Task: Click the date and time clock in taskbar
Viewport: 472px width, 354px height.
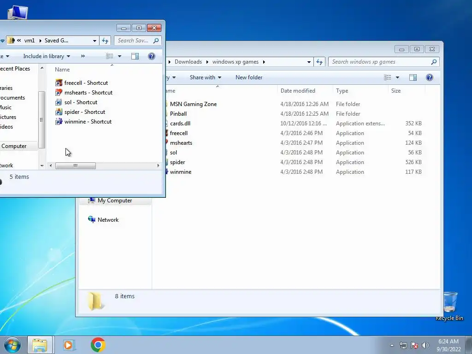Action: pos(448,345)
